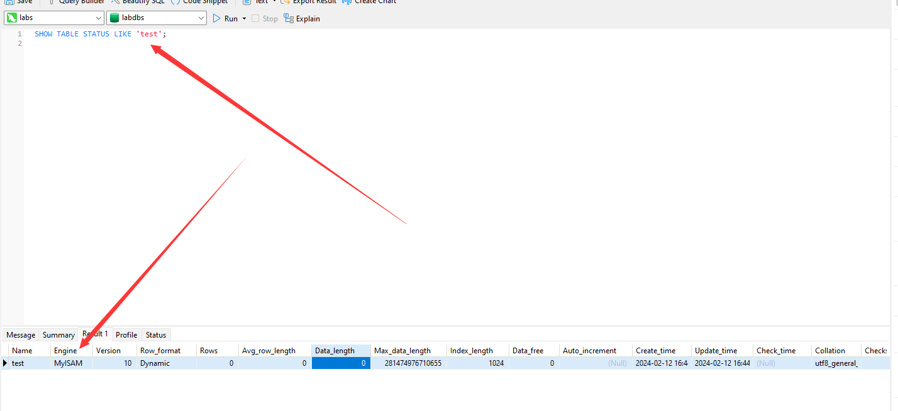Click the green labdbs database icon
This screenshot has height=411, width=898.
coord(114,18)
